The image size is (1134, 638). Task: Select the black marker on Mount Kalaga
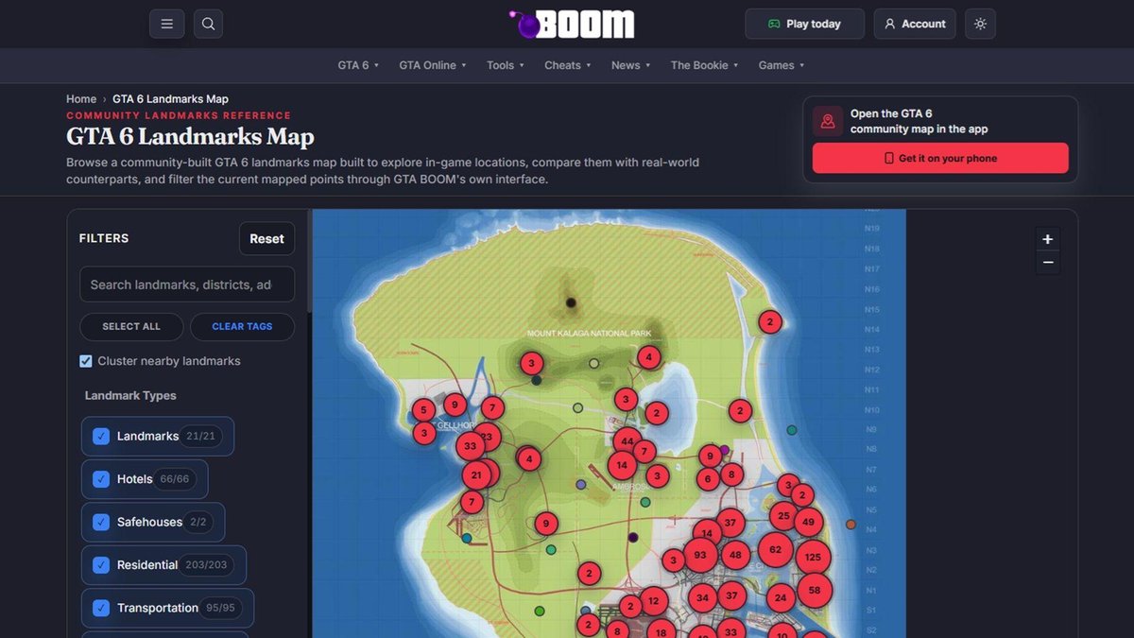pos(571,302)
